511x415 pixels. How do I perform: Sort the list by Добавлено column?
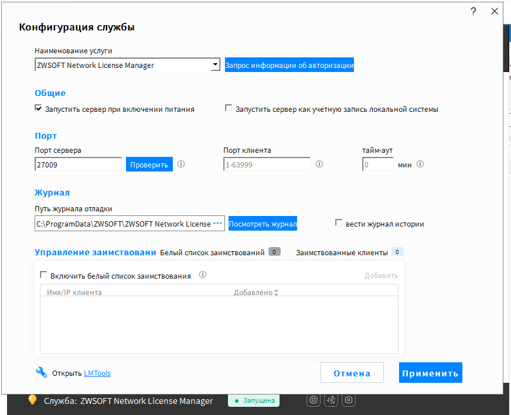256,292
